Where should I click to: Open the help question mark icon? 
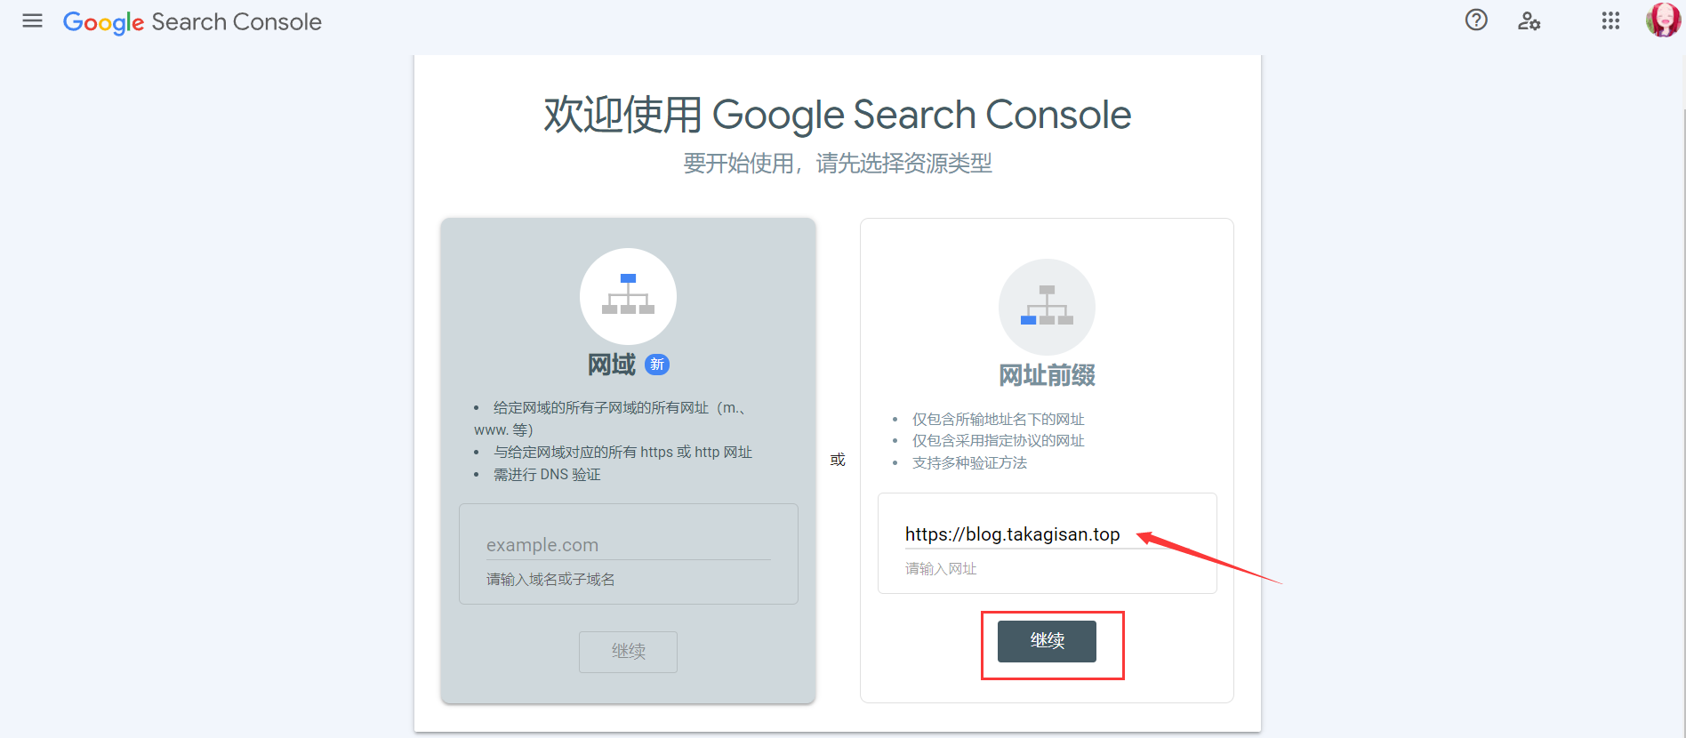point(1476,20)
